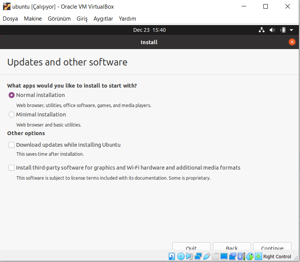This screenshot has height=262, width=300.
Task: Click the audio status icon in VirtualBox bar
Action: [189, 256]
